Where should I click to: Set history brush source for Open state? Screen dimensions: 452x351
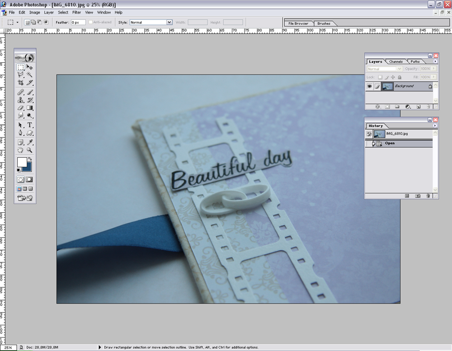pyautogui.click(x=369, y=143)
